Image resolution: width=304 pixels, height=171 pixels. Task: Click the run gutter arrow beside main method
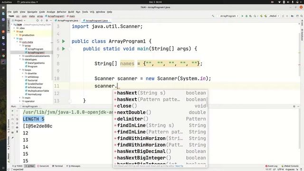(x=63, y=48)
